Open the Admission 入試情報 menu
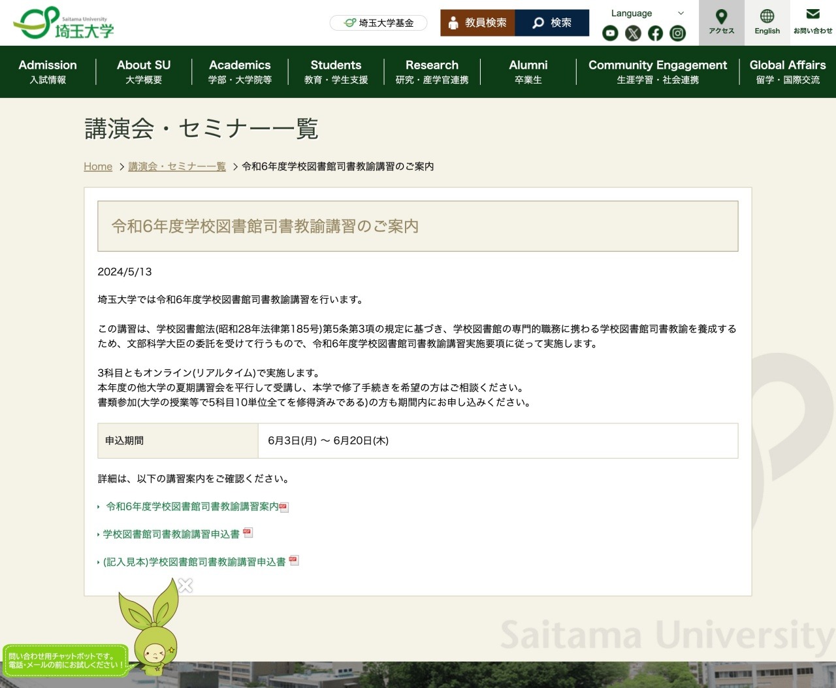 [48, 71]
